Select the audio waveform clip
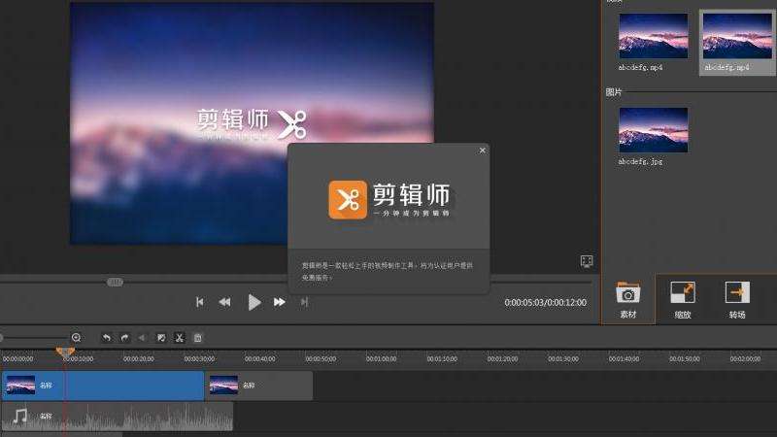 pos(118,417)
